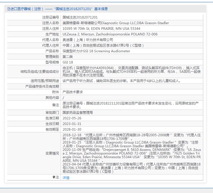Screen dimensions: 213x193
Task: Click the 结构及组成/主要组成成分 label
Action: click(x=40, y=72)
